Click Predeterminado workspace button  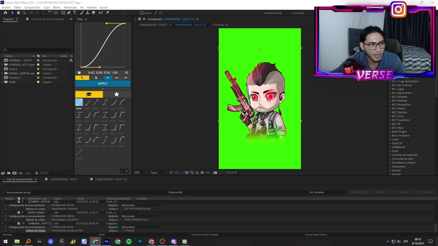click(x=273, y=13)
